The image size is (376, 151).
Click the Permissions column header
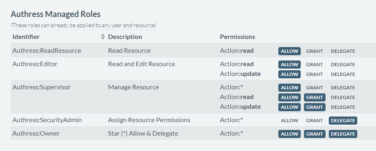pos(237,37)
